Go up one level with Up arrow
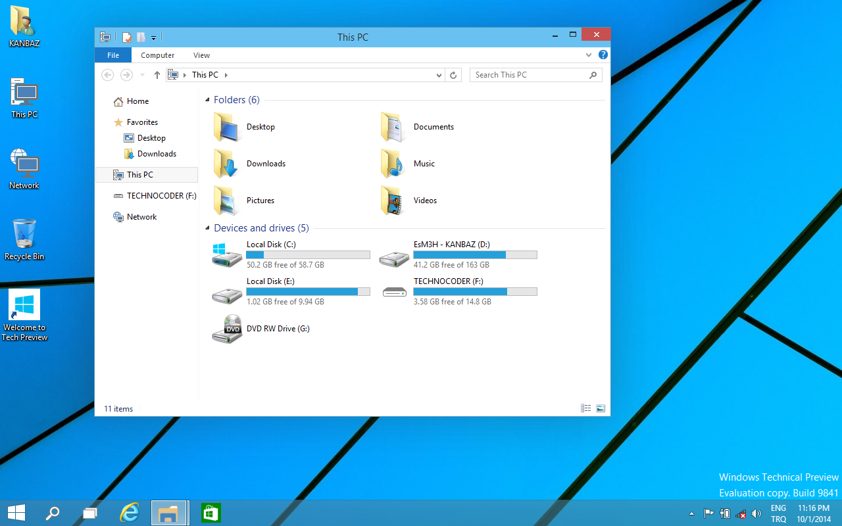 pyautogui.click(x=157, y=75)
